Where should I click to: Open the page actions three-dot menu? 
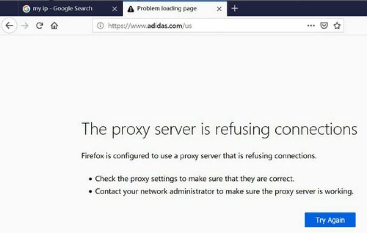pyautogui.click(x=311, y=25)
